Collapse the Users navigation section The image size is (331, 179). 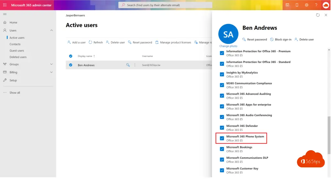(51, 30)
